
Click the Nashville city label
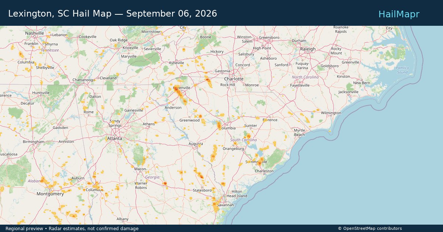coord(34,33)
